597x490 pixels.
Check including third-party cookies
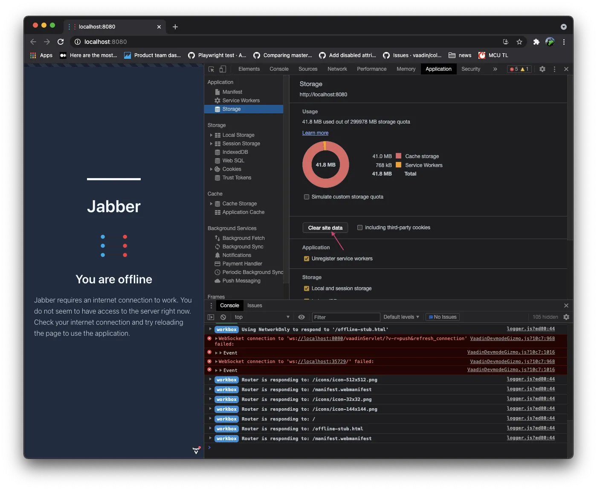pos(360,228)
